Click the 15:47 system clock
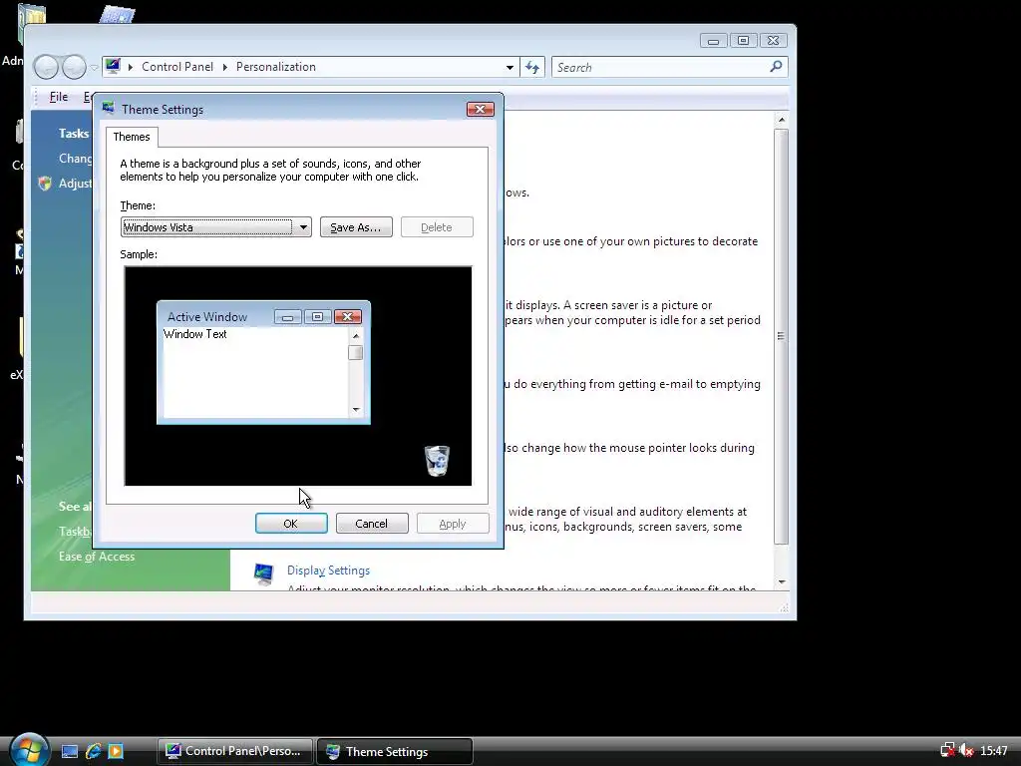Image resolution: width=1021 pixels, height=766 pixels. 994,751
